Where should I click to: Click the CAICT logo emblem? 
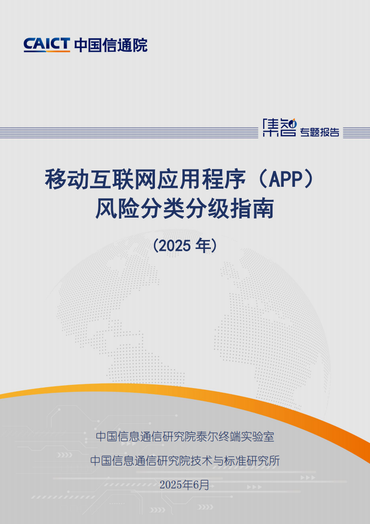(x=47, y=45)
